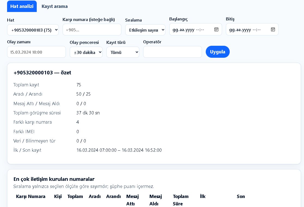The image size is (304, 207).
Task: Click the duration "37 dk 30 sn"
Action: [x=88, y=113]
